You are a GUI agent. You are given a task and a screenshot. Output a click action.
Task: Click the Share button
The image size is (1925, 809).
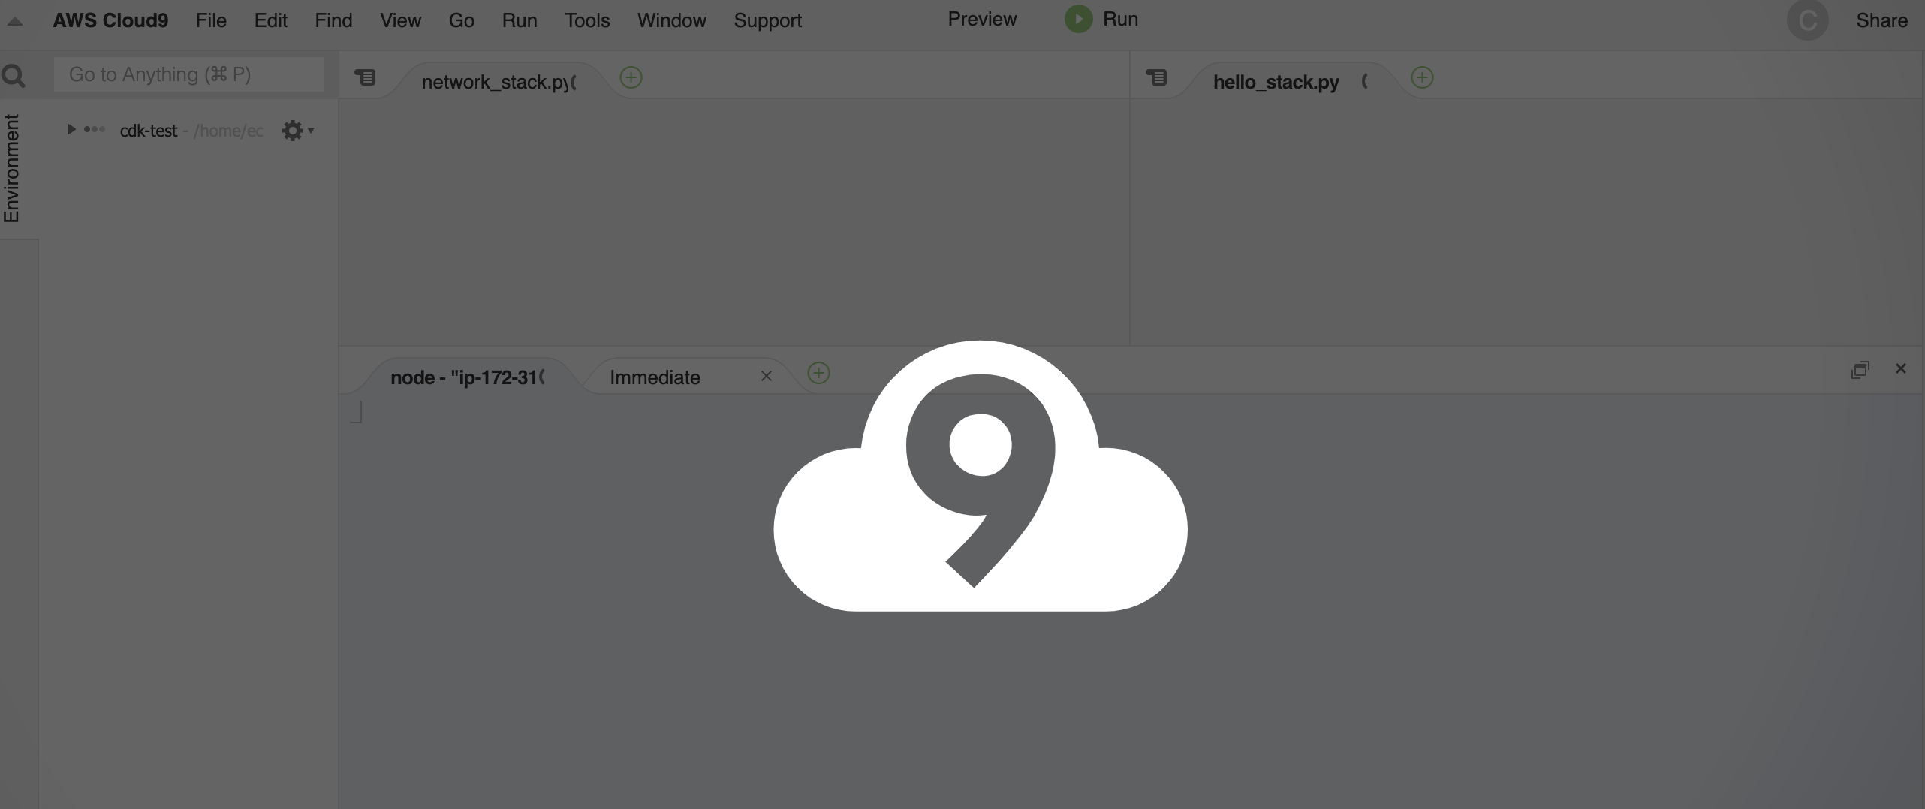[1881, 20]
